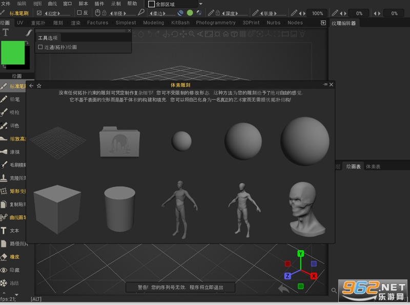This screenshot has width=410, height=305.
Task: Select the 路径图片 path picture tool
Action: pos(13,243)
